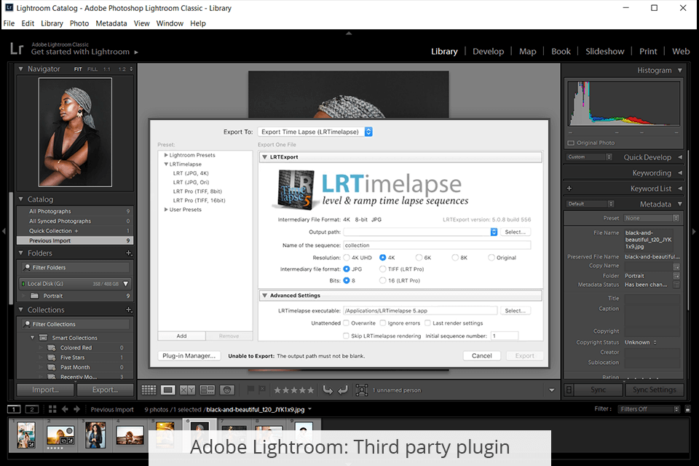
Task: Set star rating in toolbar
Action: pyautogui.click(x=293, y=390)
